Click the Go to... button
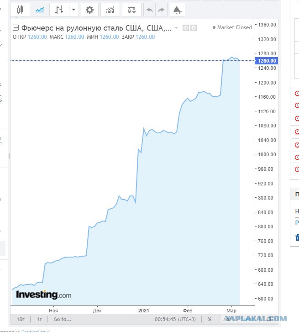The width and height of the screenshot is (299, 332). point(63,319)
